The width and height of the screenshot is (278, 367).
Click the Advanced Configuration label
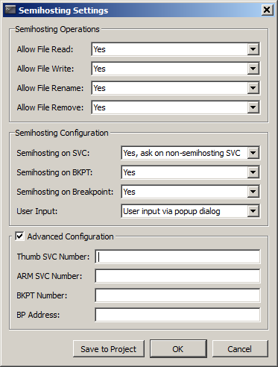point(70,236)
